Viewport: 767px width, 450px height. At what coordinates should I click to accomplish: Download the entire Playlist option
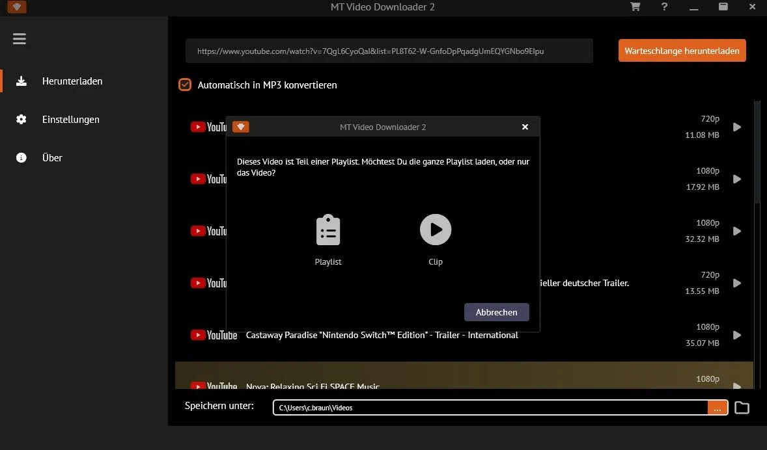pyautogui.click(x=328, y=240)
